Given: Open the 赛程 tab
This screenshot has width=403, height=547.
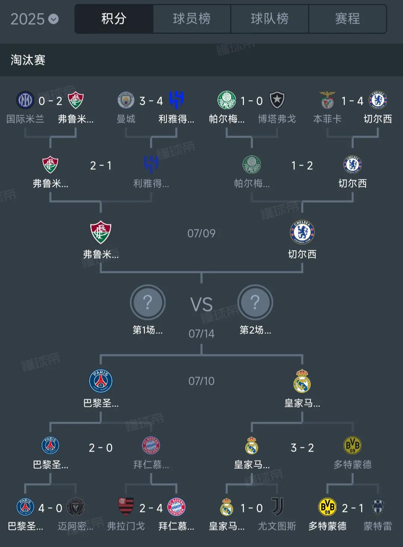Looking at the screenshot, I should click(347, 19).
